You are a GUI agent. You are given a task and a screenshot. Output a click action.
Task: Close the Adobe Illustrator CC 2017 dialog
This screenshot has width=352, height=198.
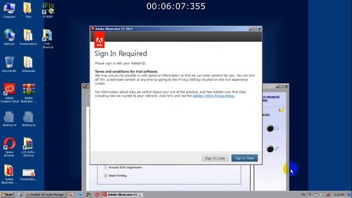click(x=259, y=29)
